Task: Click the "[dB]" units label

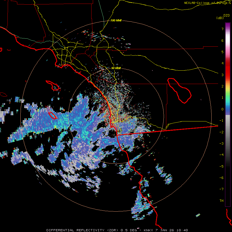Action: 220,18
